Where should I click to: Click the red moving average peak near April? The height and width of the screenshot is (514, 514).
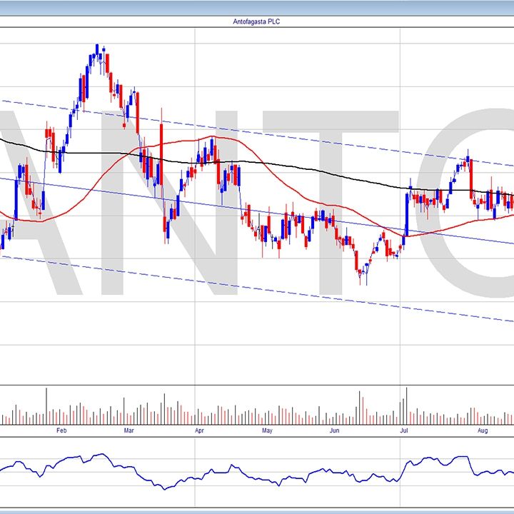211,136
